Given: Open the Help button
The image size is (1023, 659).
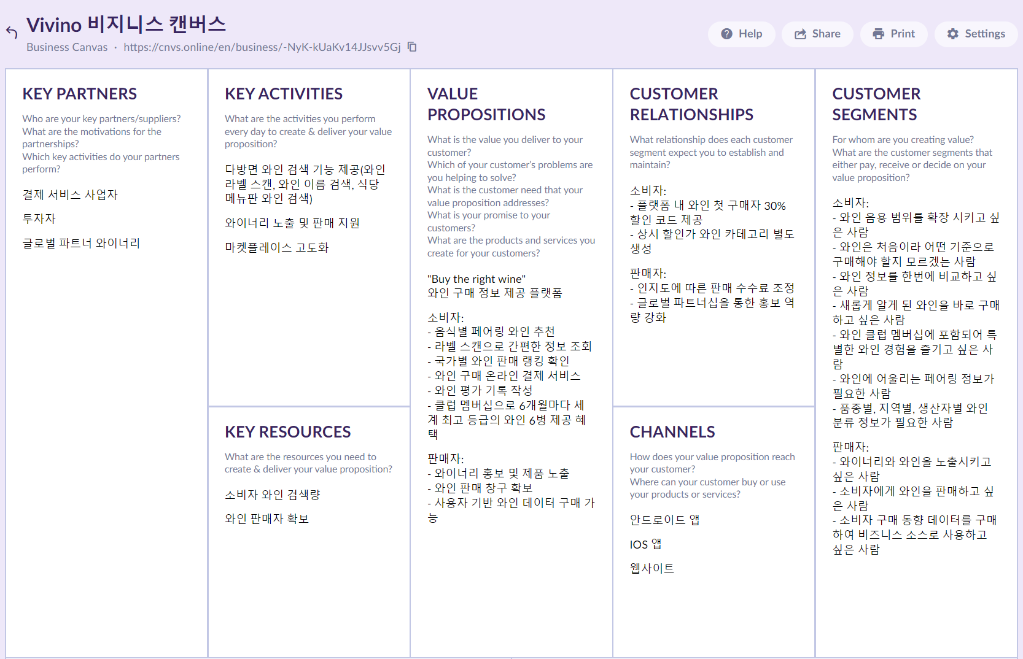Looking at the screenshot, I should (741, 34).
